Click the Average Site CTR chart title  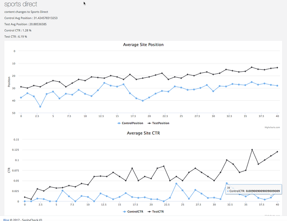pyautogui.click(x=143, y=133)
